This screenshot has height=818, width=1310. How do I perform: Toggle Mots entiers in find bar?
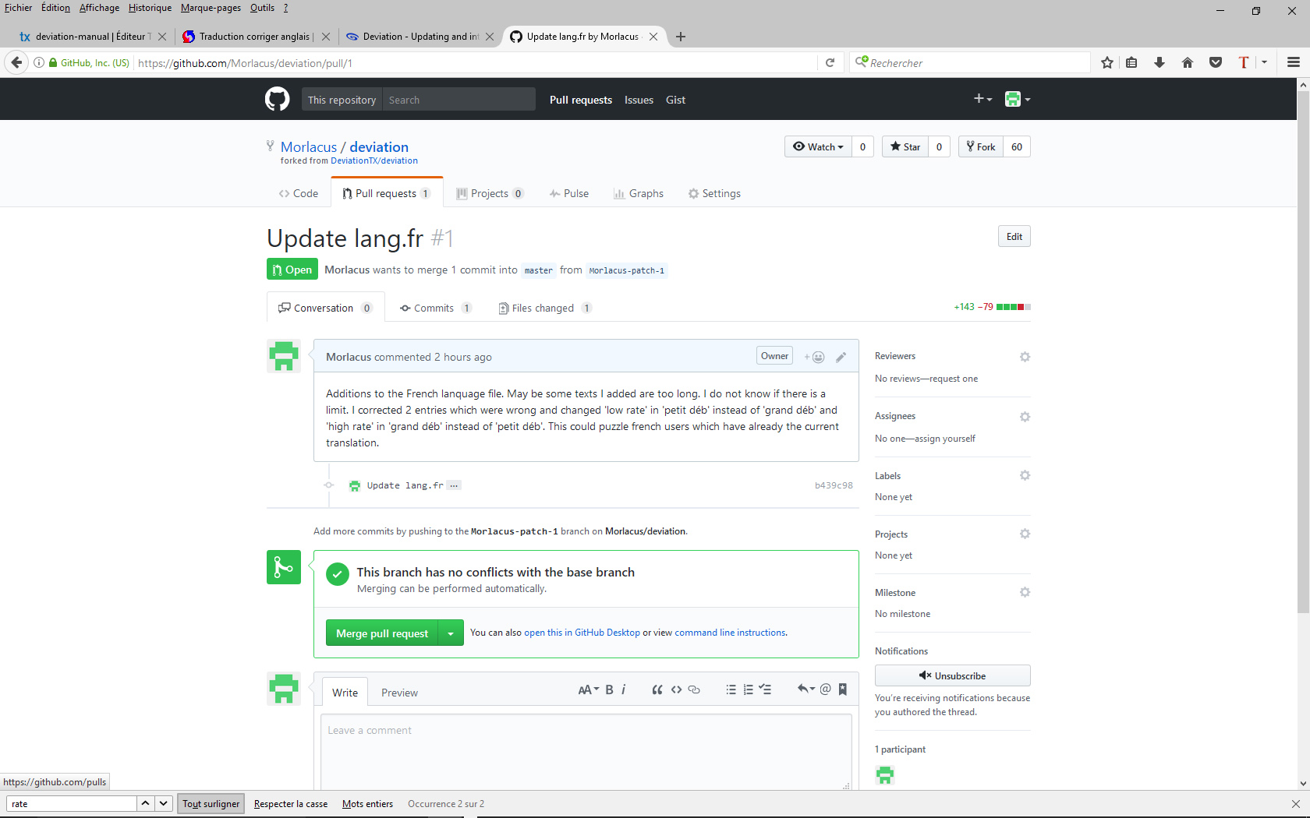[x=367, y=804]
